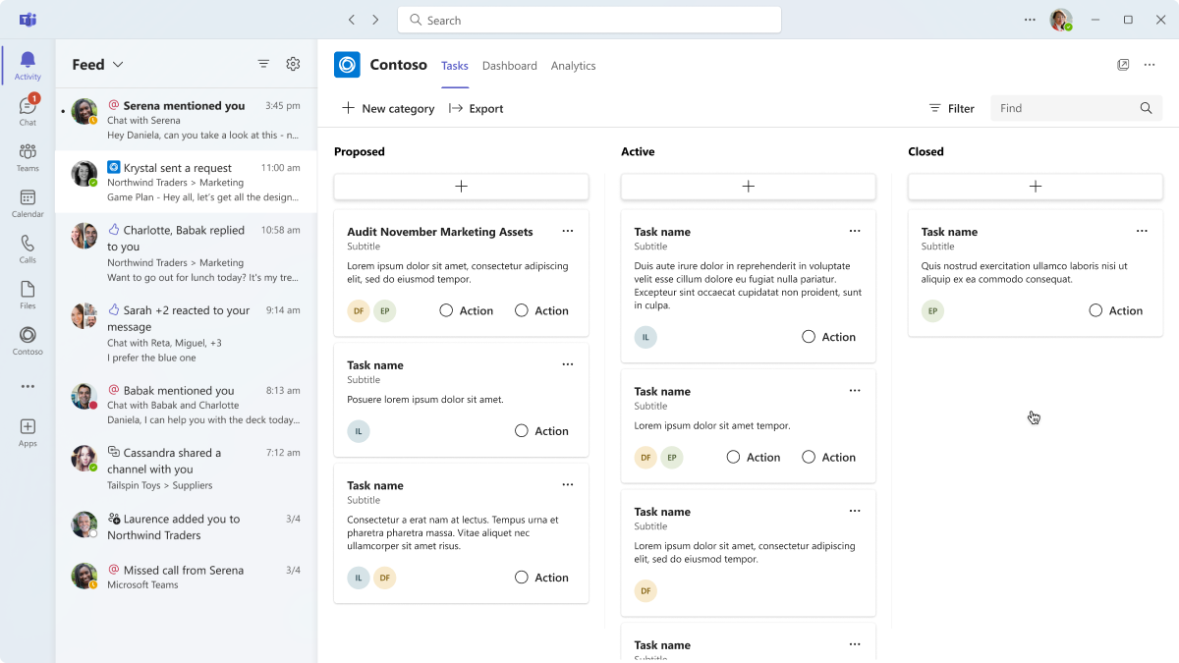Add a task to Proposed column
Screen dimensions: 1179x663
[x=461, y=187]
